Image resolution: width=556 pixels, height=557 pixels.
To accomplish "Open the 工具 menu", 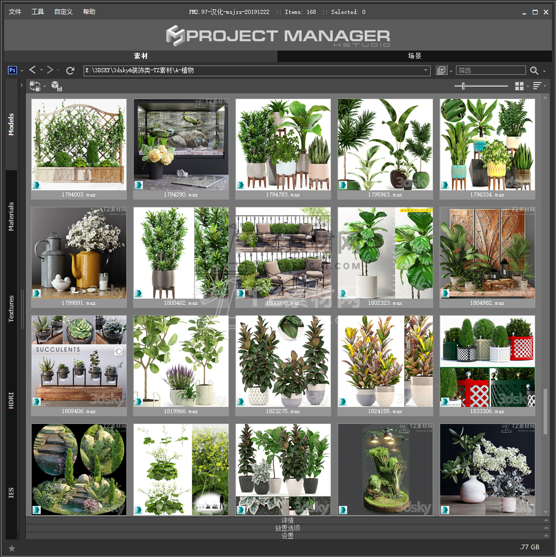I will 38,12.
